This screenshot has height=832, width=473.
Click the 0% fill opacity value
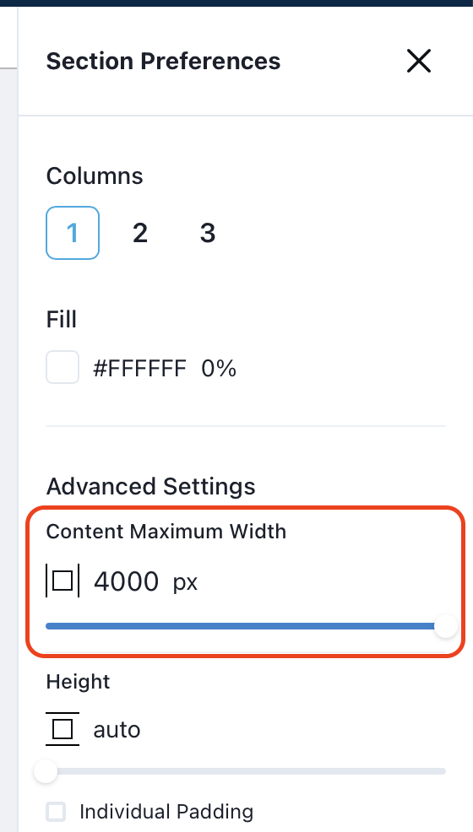tap(219, 368)
